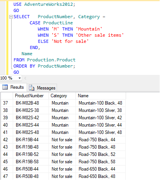Click cell Road-750 Black, 52
Viewport: 160px width, 181px height.
pos(101,154)
